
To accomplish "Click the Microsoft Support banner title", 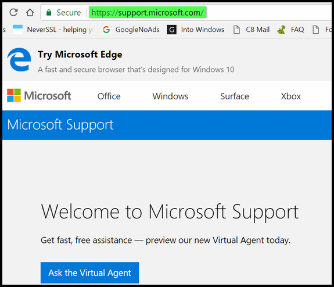I will point(60,125).
